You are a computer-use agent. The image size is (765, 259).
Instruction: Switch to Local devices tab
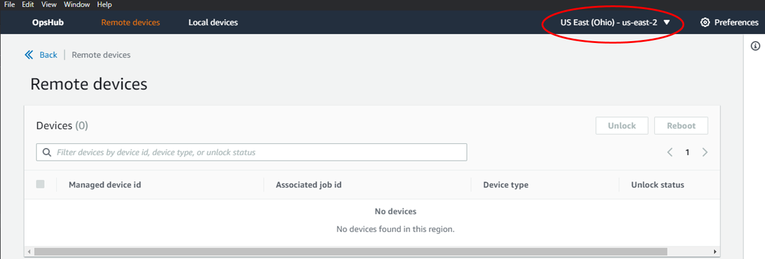pos(213,23)
